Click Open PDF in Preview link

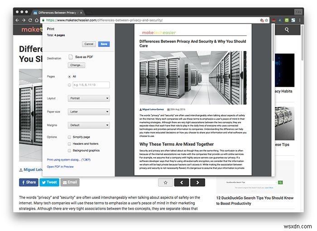point(60,167)
